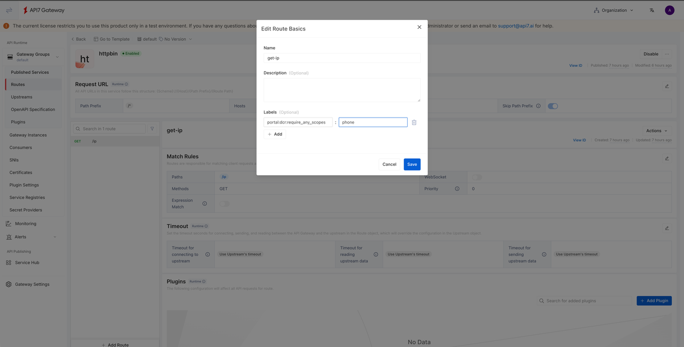Toggle the Expression Match switch
The image size is (684, 347).
(224, 204)
